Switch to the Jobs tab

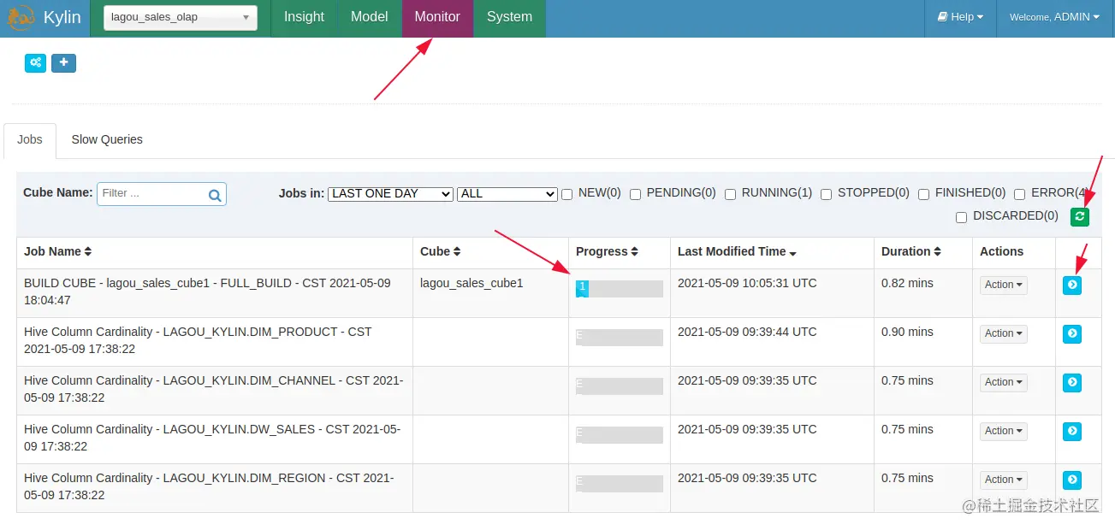pos(30,140)
